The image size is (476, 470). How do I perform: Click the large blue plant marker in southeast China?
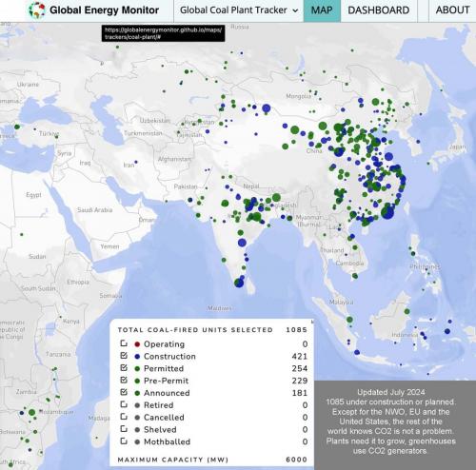click(x=387, y=212)
